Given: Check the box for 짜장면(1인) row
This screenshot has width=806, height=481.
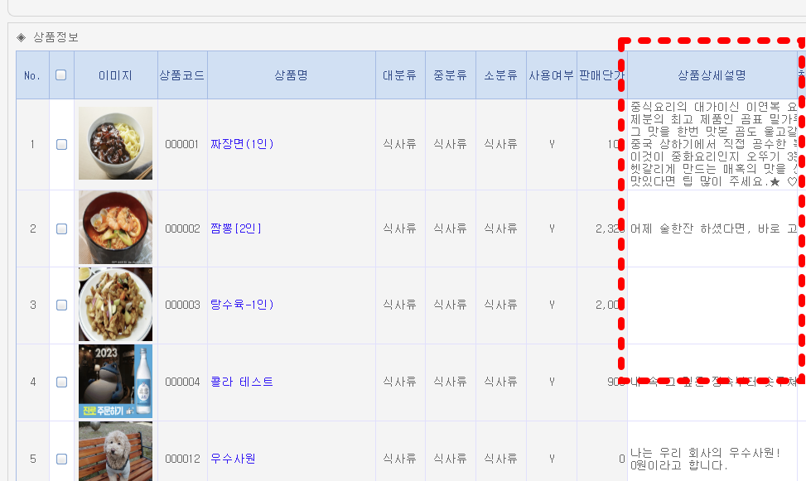Looking at the screenshot, I should (61, 144).
